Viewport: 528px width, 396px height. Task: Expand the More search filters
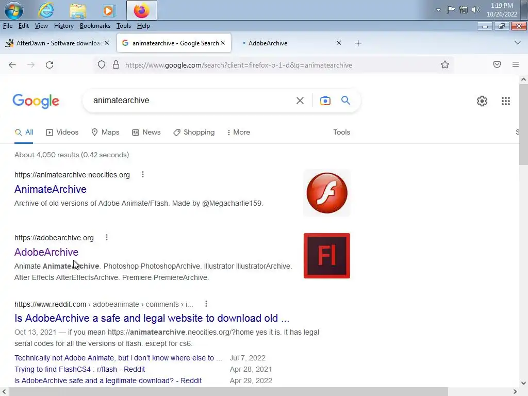pyautogui.click(x=239, y=133)
